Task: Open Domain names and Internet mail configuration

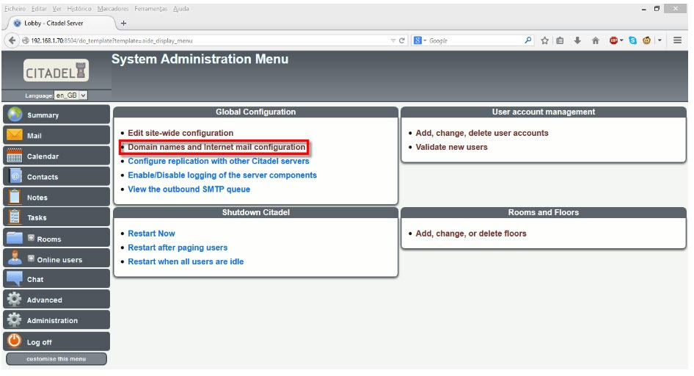Action: tap(216, 148)
